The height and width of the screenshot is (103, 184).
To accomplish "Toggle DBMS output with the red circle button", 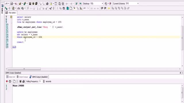I will click(x=7, y=81).
